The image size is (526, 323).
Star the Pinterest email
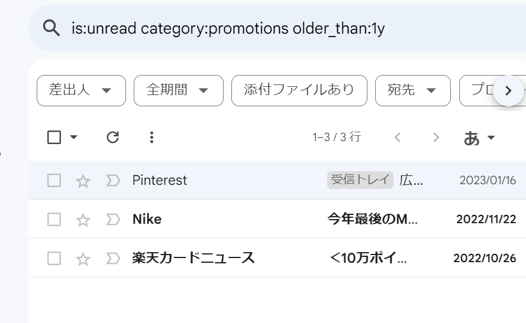[x=83, y=181]
